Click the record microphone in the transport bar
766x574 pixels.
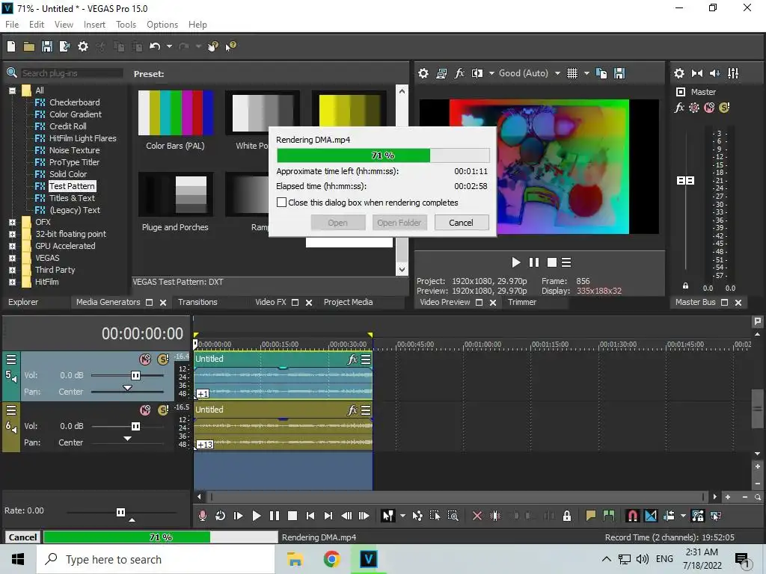pyautogui.click(x=202, y=516)
